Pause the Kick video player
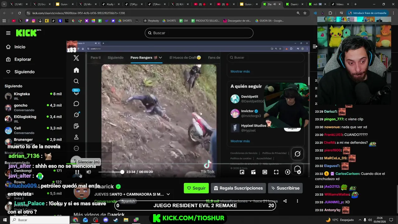This screenshot has width=398, height=224. coord(77,172)
